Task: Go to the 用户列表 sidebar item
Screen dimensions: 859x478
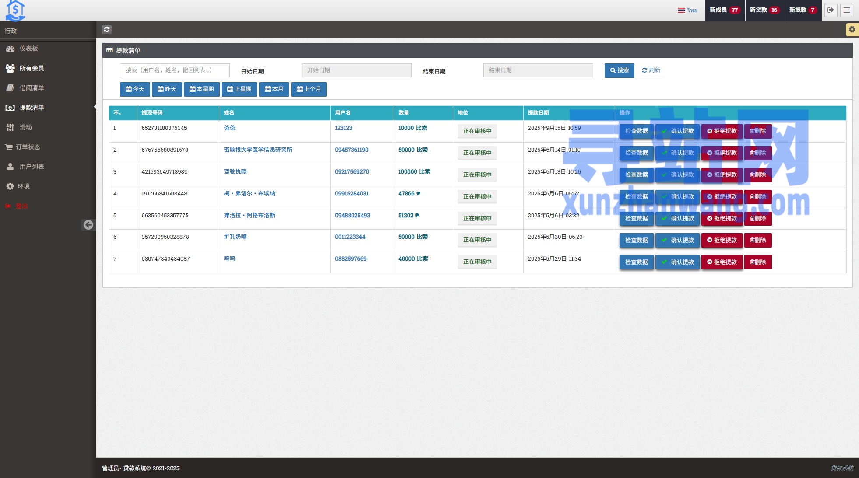Action: pos(32,167)
